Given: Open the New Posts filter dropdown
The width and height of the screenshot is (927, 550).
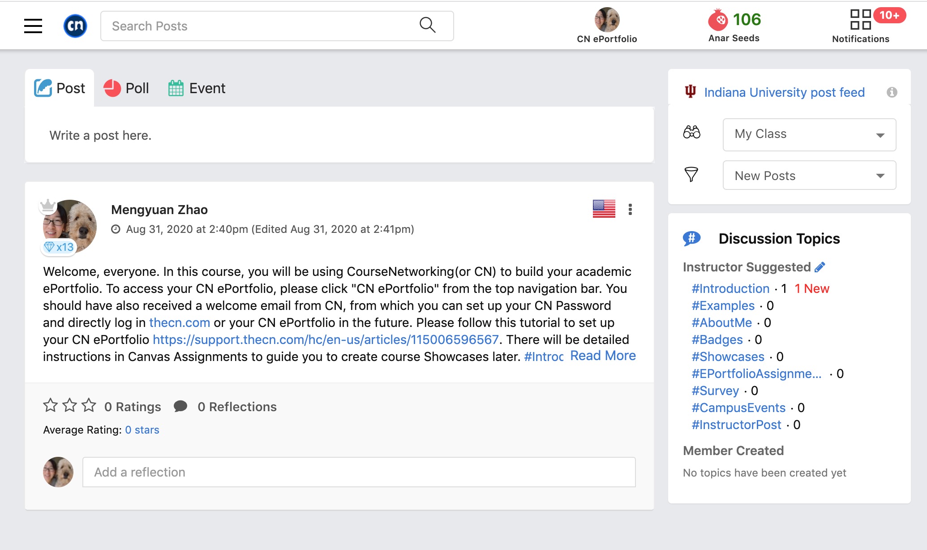Looking at the screenshot, I should point(809,176).
